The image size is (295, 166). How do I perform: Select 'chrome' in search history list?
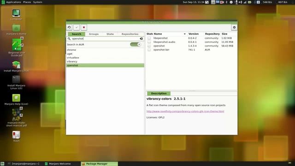[x=105, y=50]
